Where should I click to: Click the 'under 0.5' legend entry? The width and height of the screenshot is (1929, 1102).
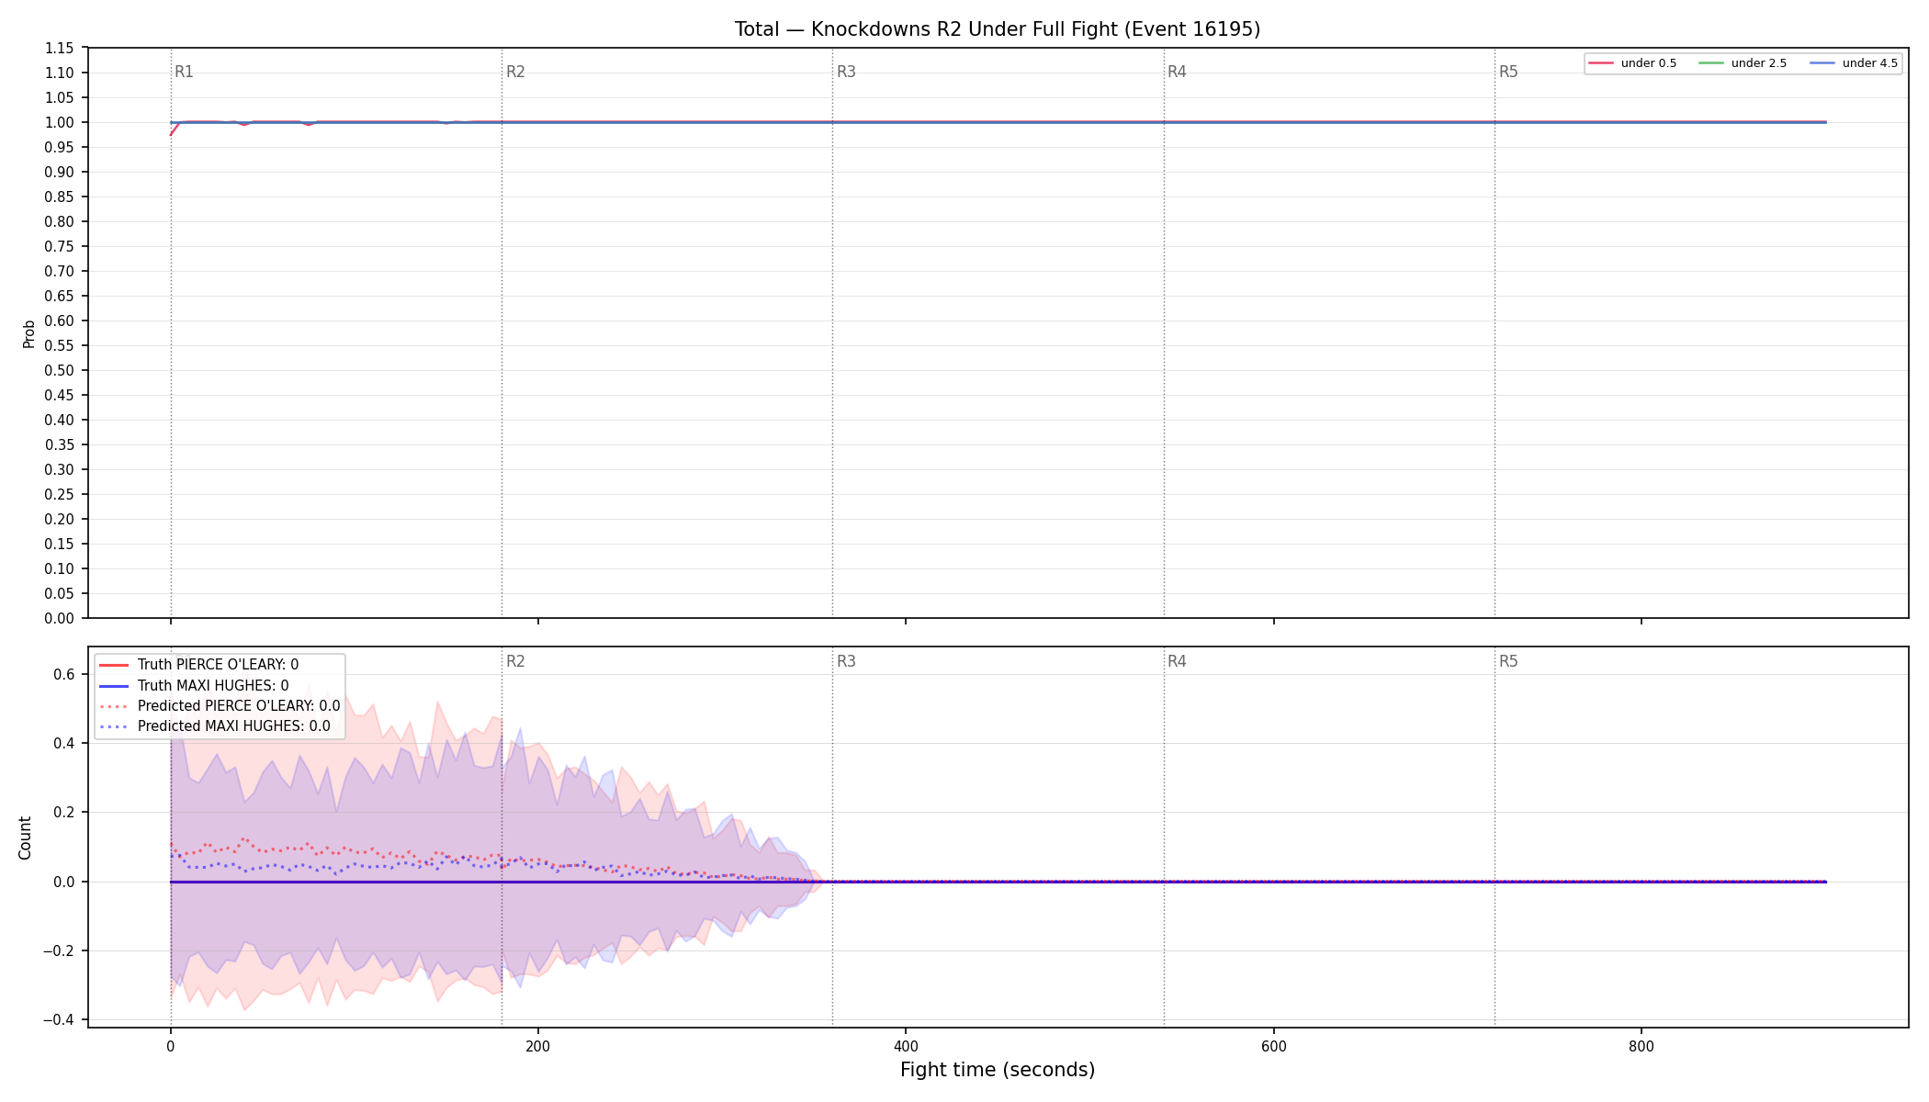(x=1632, y=63)
